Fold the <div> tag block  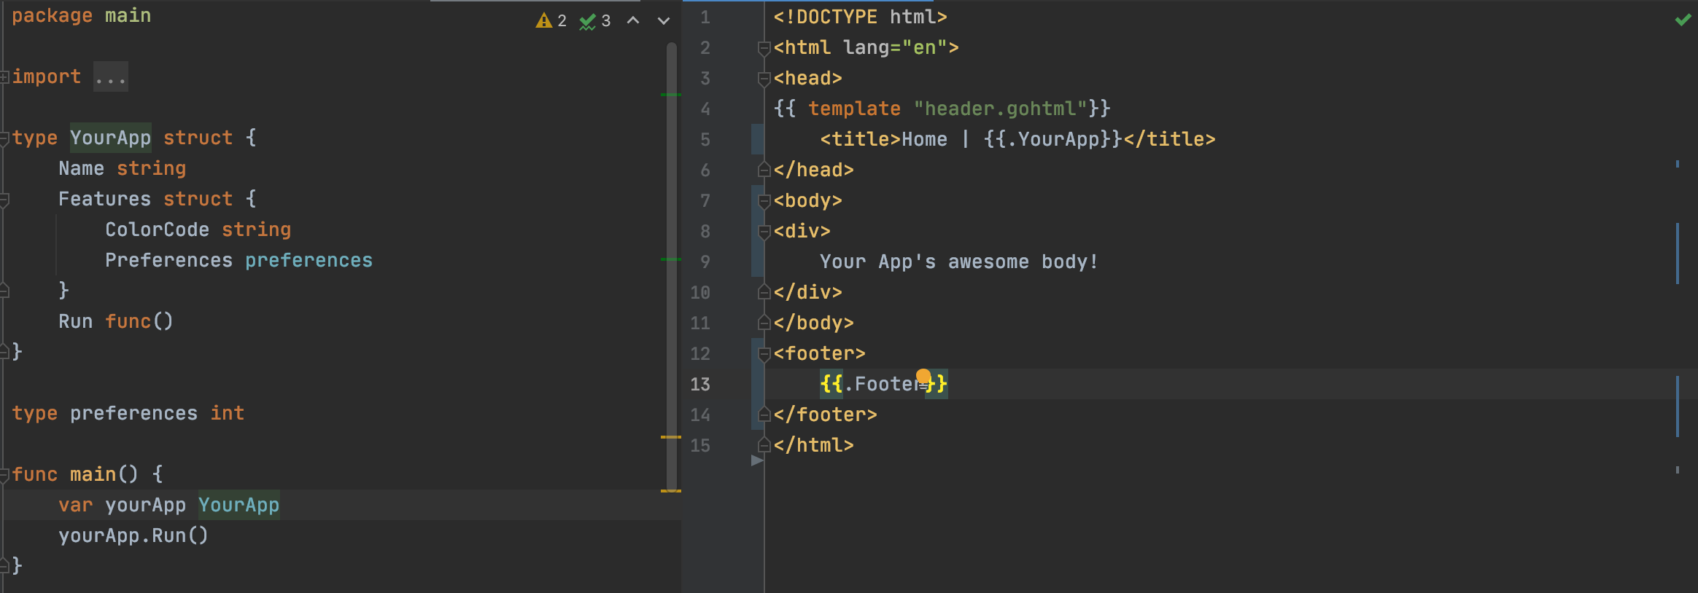tap(764, 232)
